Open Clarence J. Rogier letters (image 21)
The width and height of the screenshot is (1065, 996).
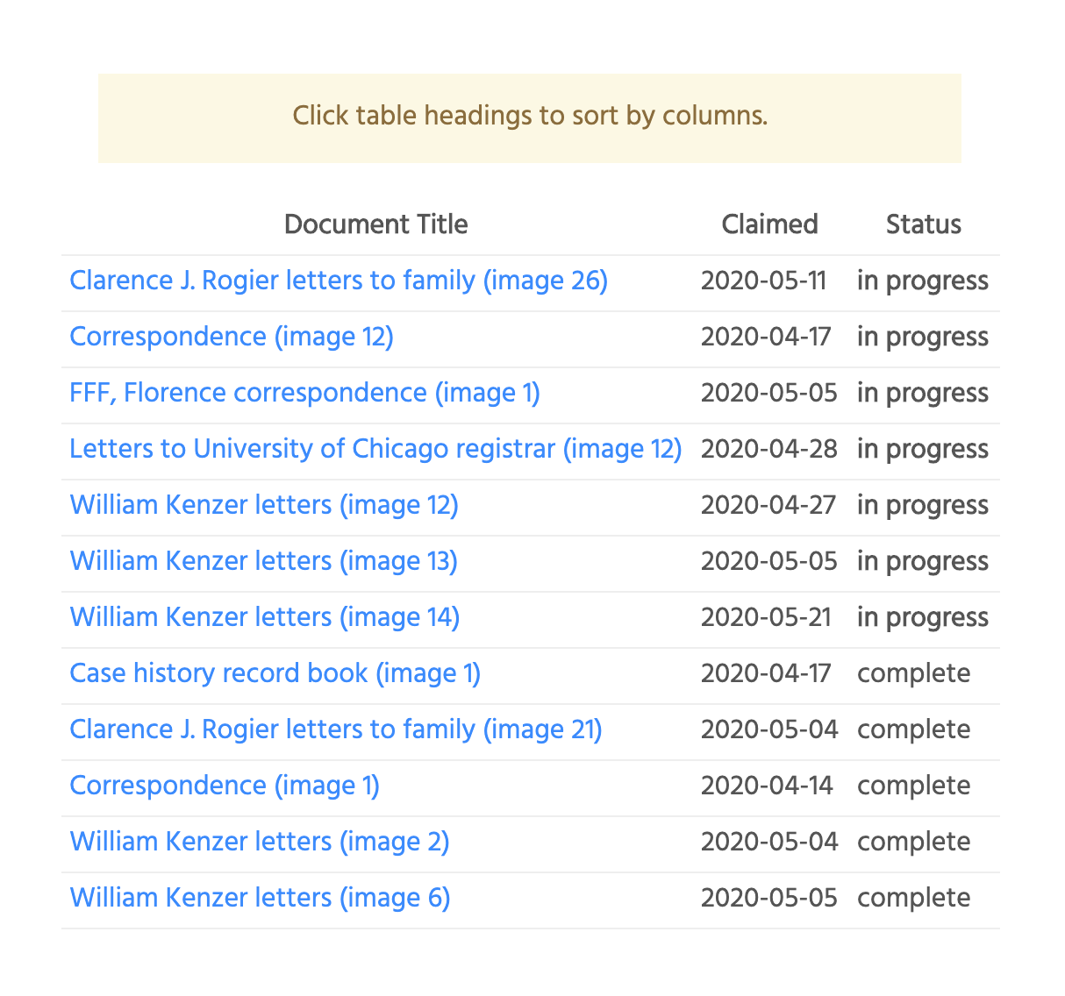coord(335,729)
